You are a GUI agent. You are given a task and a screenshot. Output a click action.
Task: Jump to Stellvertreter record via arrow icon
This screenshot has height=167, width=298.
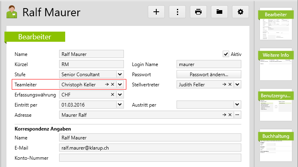pyautogui.click(x=224, y=84)
